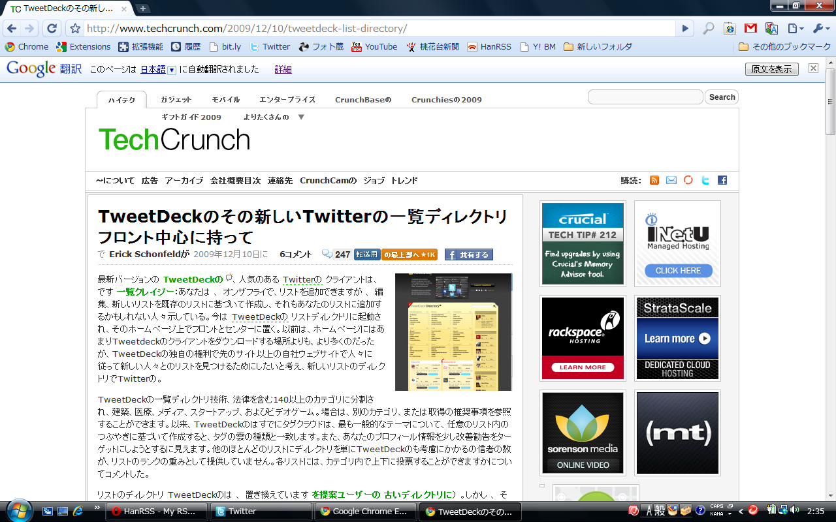
Task: Open the Gmail checker extension
Action: point(750,29)
